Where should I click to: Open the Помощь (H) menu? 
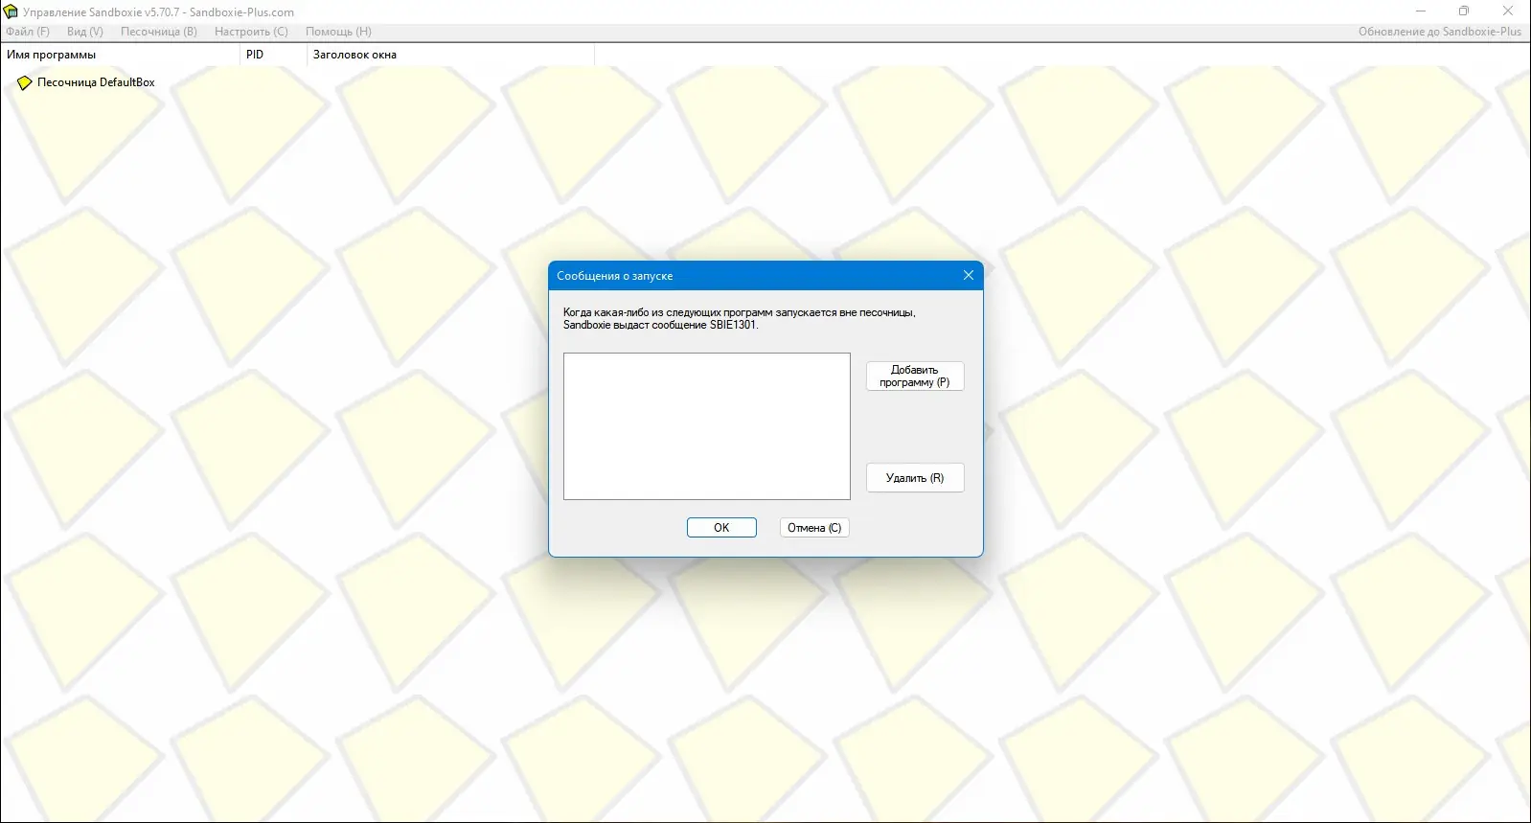click(x=338, y=32)
